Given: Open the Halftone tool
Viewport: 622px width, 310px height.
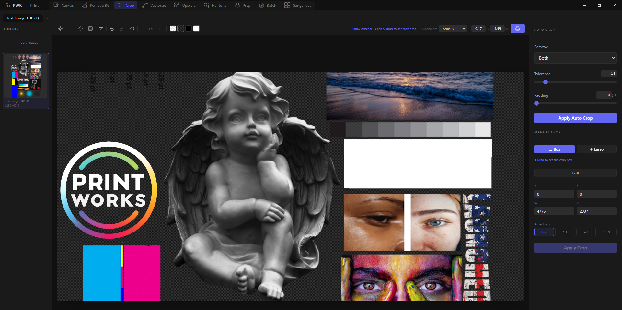Looking at the screenshot, I should point(215,6).
